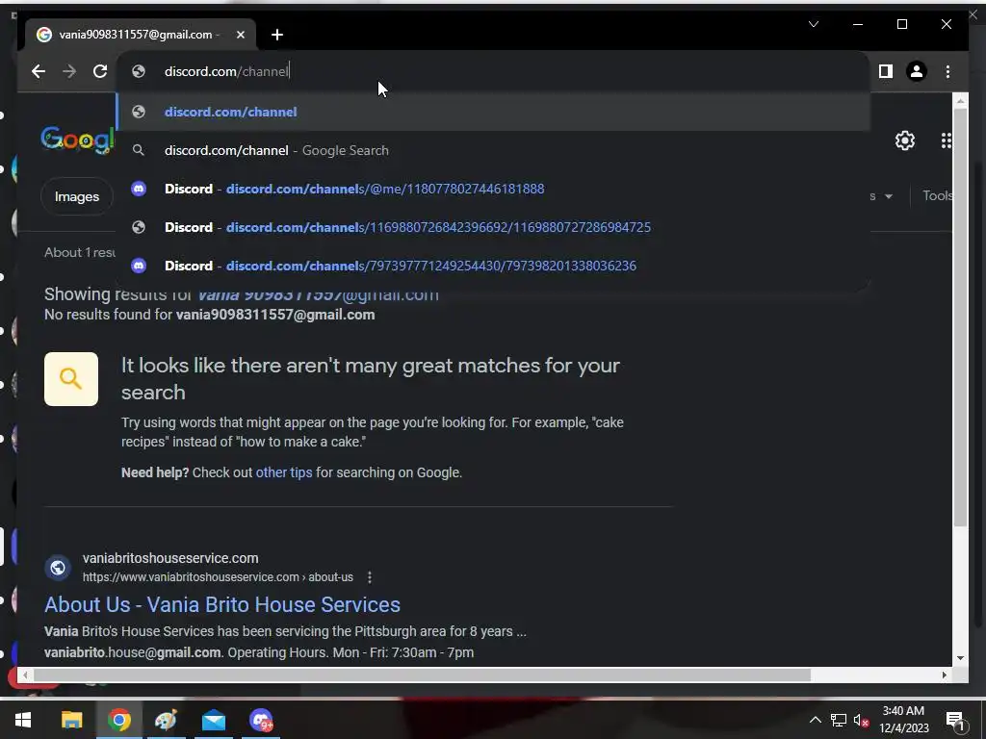This screenshot has width=986, height=739.
Task: Open the Paint app taskbar icon
Action: 166,720
